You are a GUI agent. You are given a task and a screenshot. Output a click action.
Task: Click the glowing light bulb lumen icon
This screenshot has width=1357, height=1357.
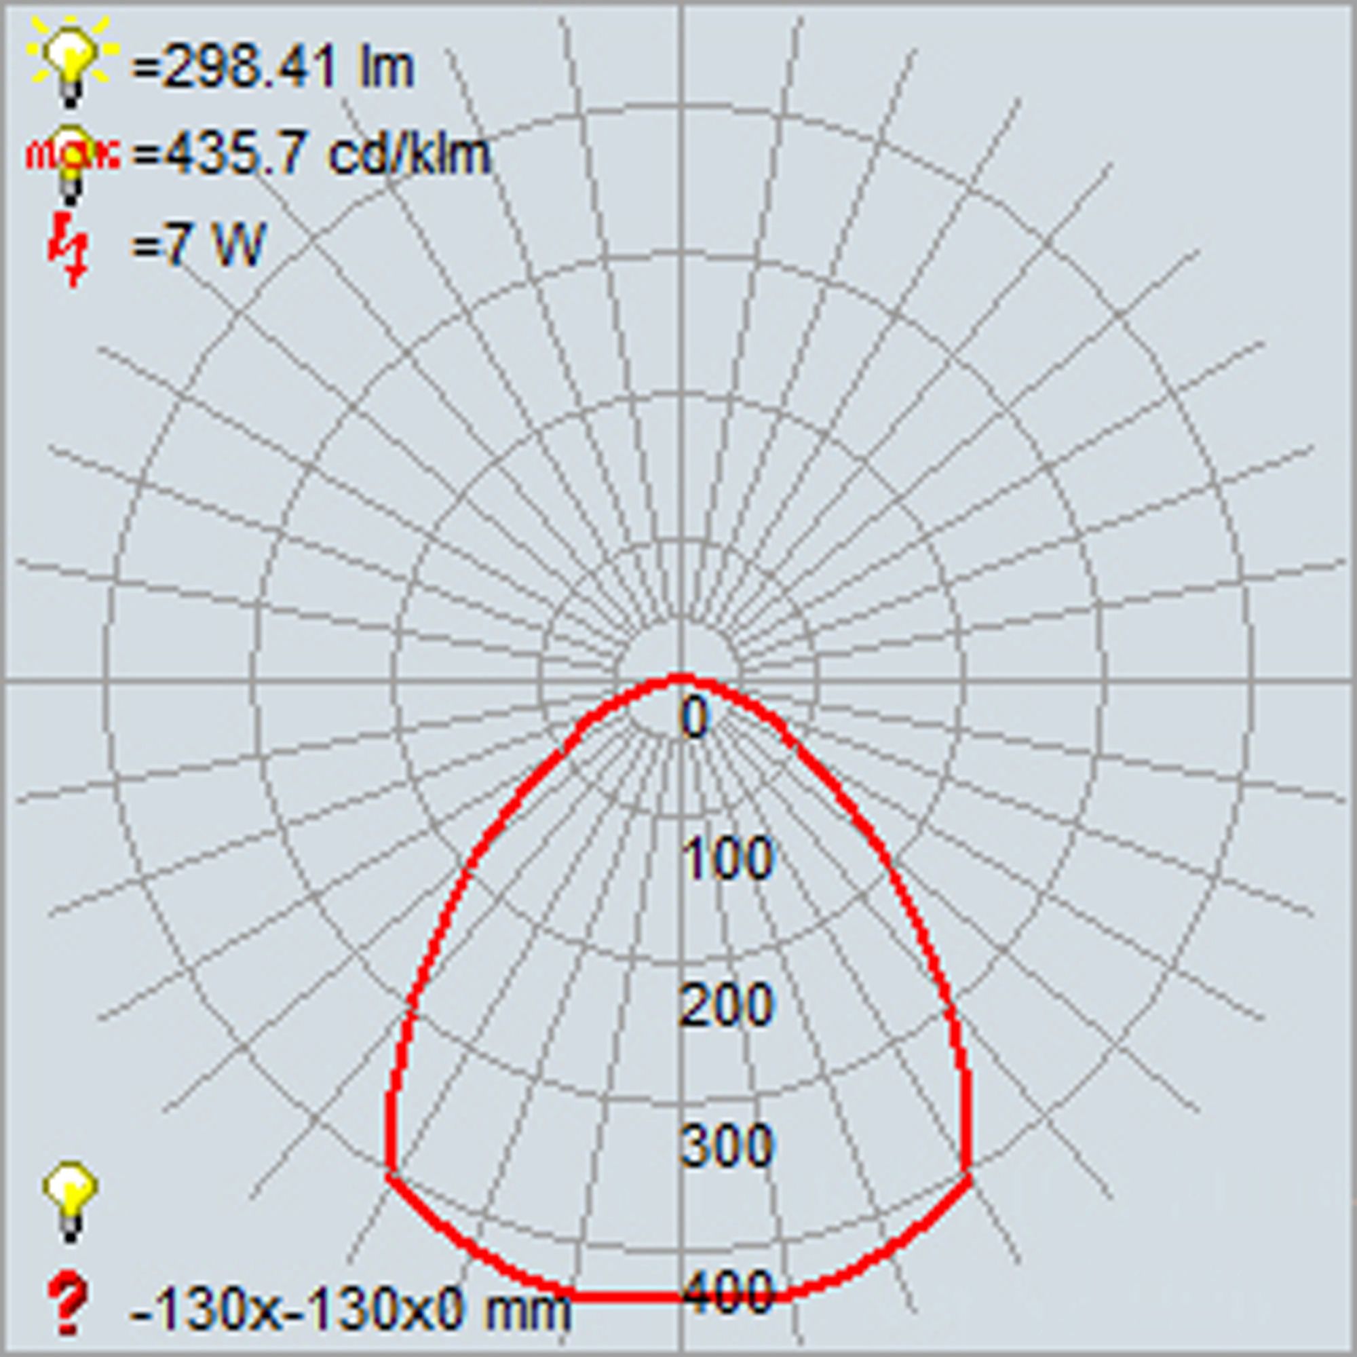point(71,58)
